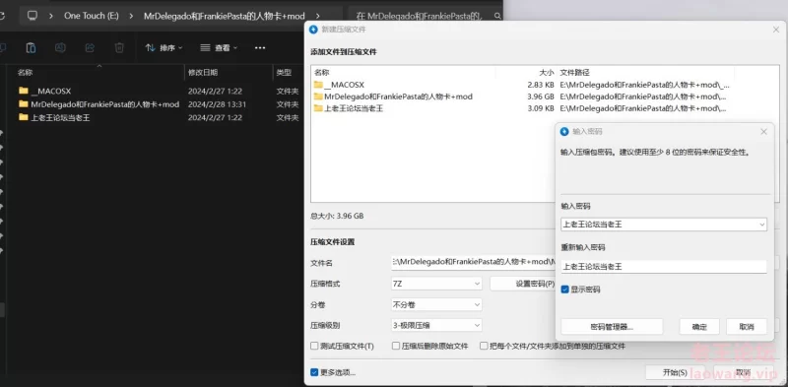Close the 输入密码 dialog with X
This screenshot has width=788, height=387.
coord(763,132)
